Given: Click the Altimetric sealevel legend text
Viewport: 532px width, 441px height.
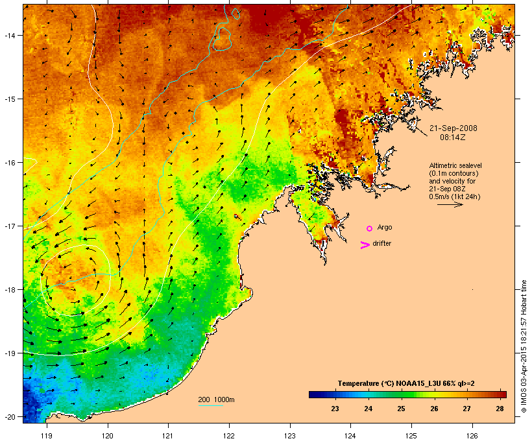Looking at the screenshot, I should [x=455, y=165].
